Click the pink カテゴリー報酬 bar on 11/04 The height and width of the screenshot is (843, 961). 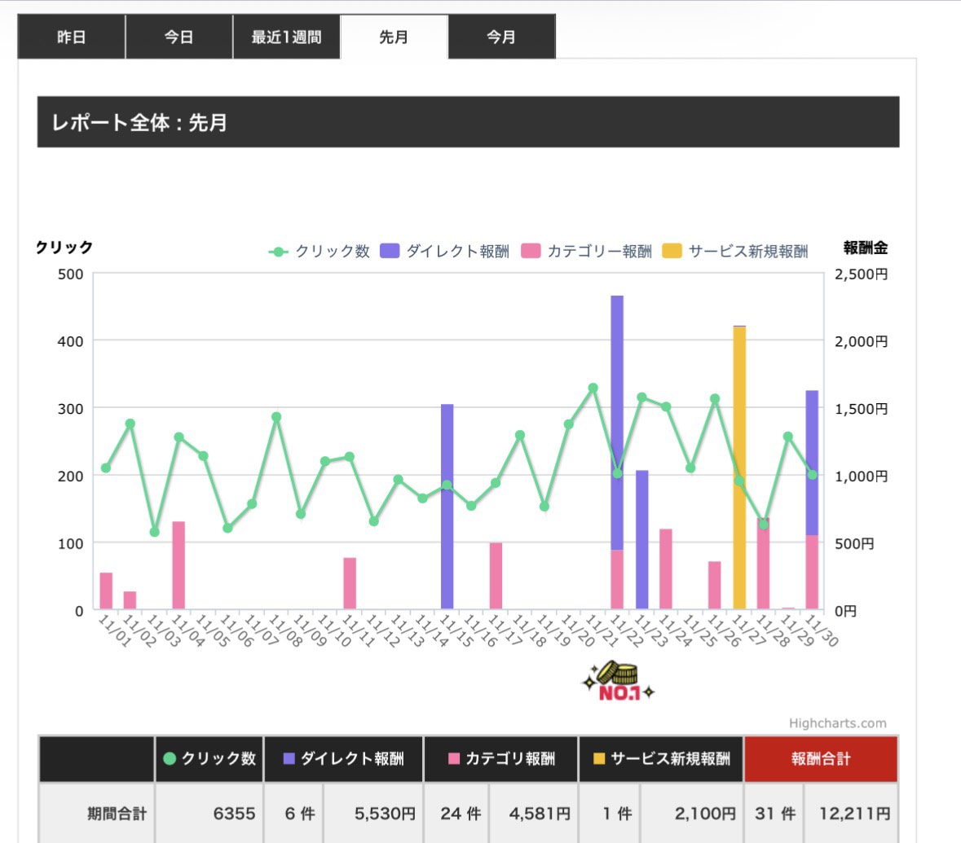pyautogui.click(x=179, y=565)
